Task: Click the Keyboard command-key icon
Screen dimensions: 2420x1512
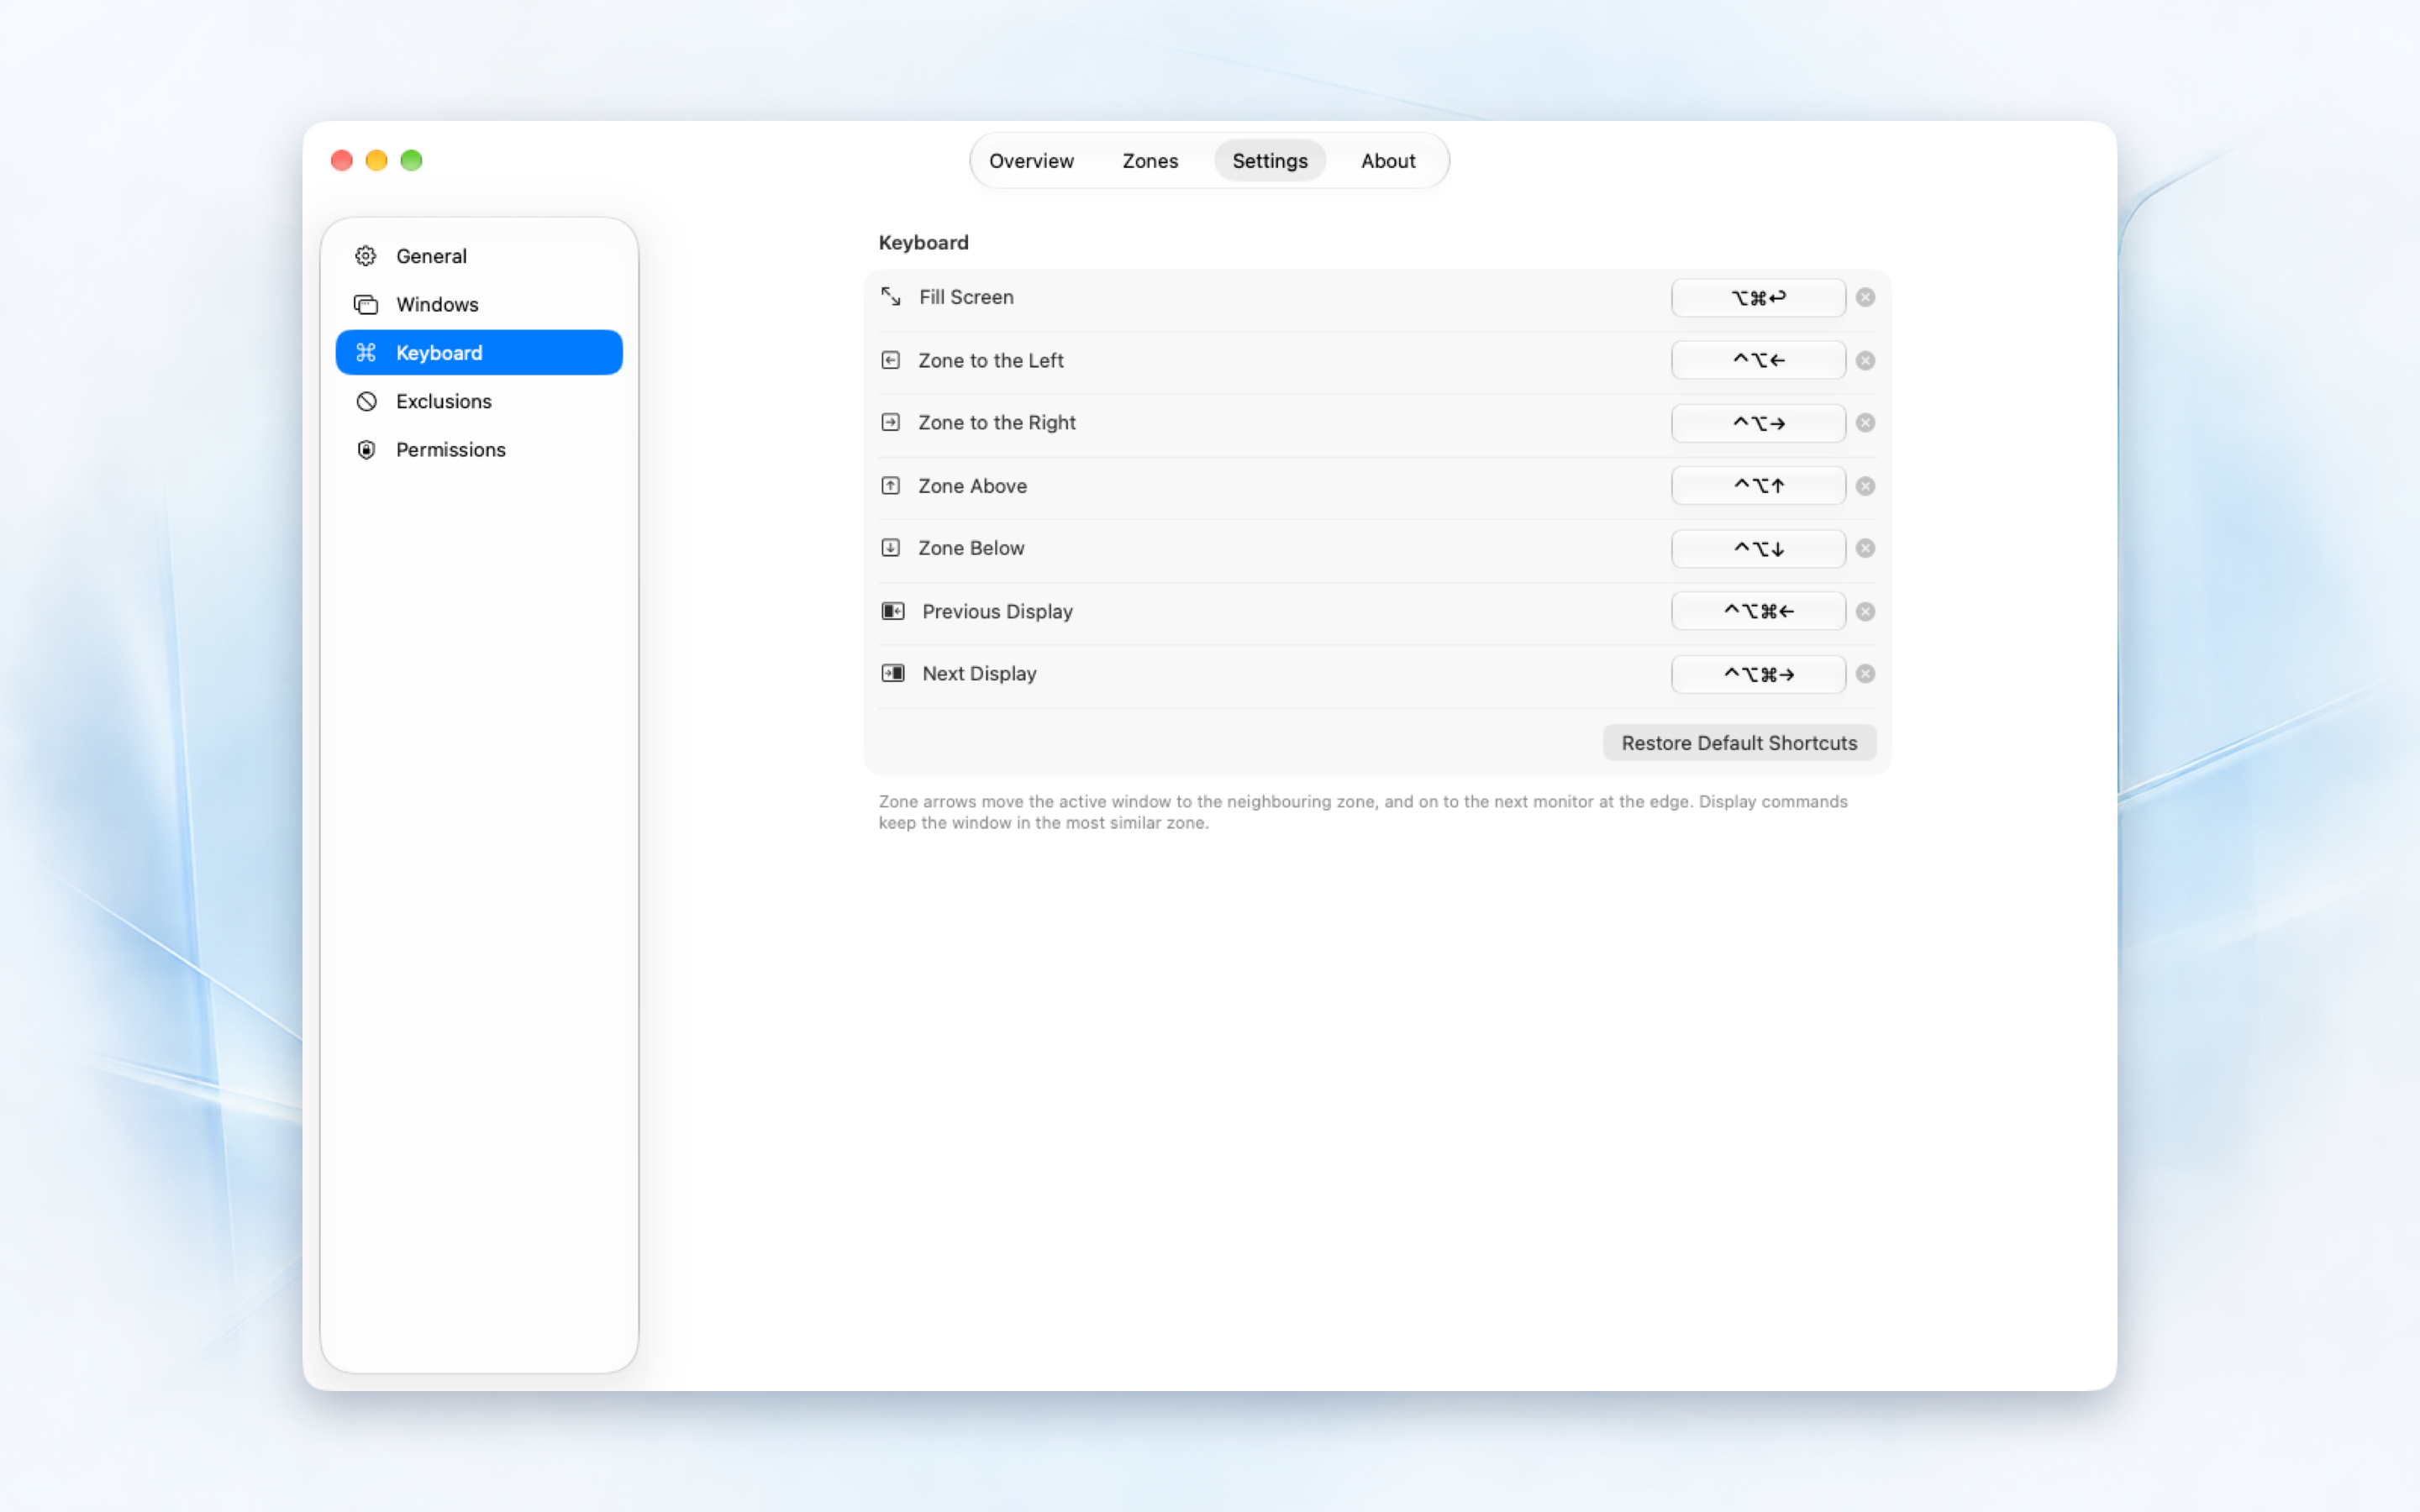Action: tap(366, 352)
